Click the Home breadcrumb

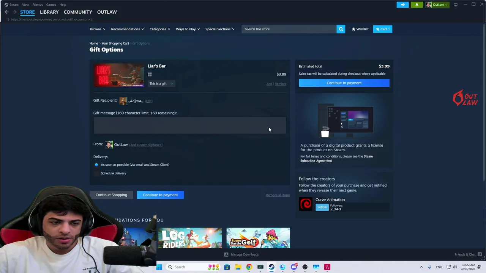(94, 43)
